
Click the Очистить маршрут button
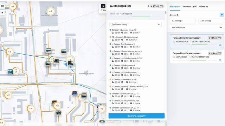[x=136, y=116]
